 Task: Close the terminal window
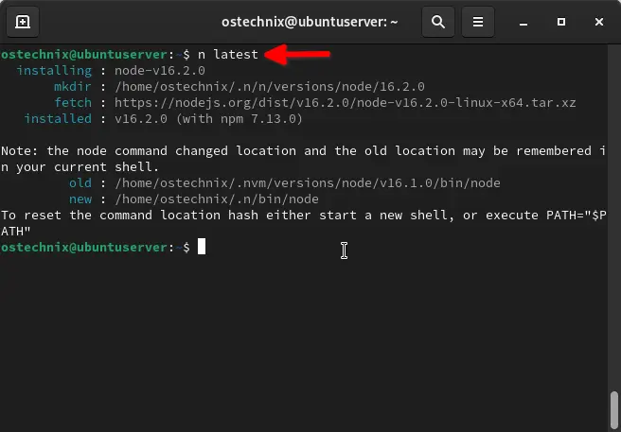(599, 22)
